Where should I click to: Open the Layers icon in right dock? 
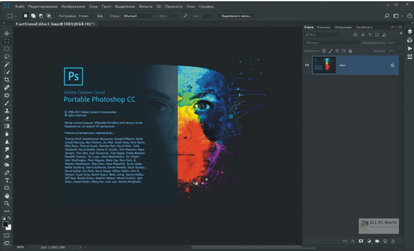(409, 32)
